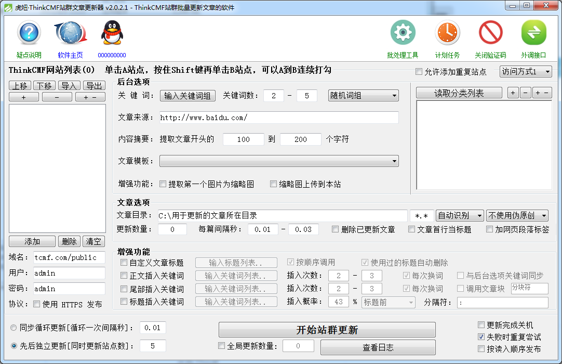Tick 提取第一个图片为缩略图 checkbox
The image size is (562, 364).
click(x=163, y=184)
